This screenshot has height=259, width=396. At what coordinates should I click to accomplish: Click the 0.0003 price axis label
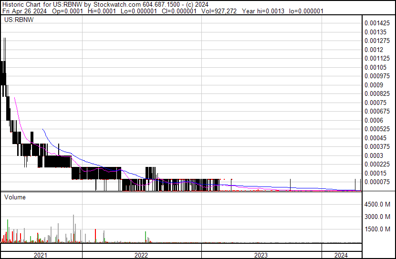374,156
